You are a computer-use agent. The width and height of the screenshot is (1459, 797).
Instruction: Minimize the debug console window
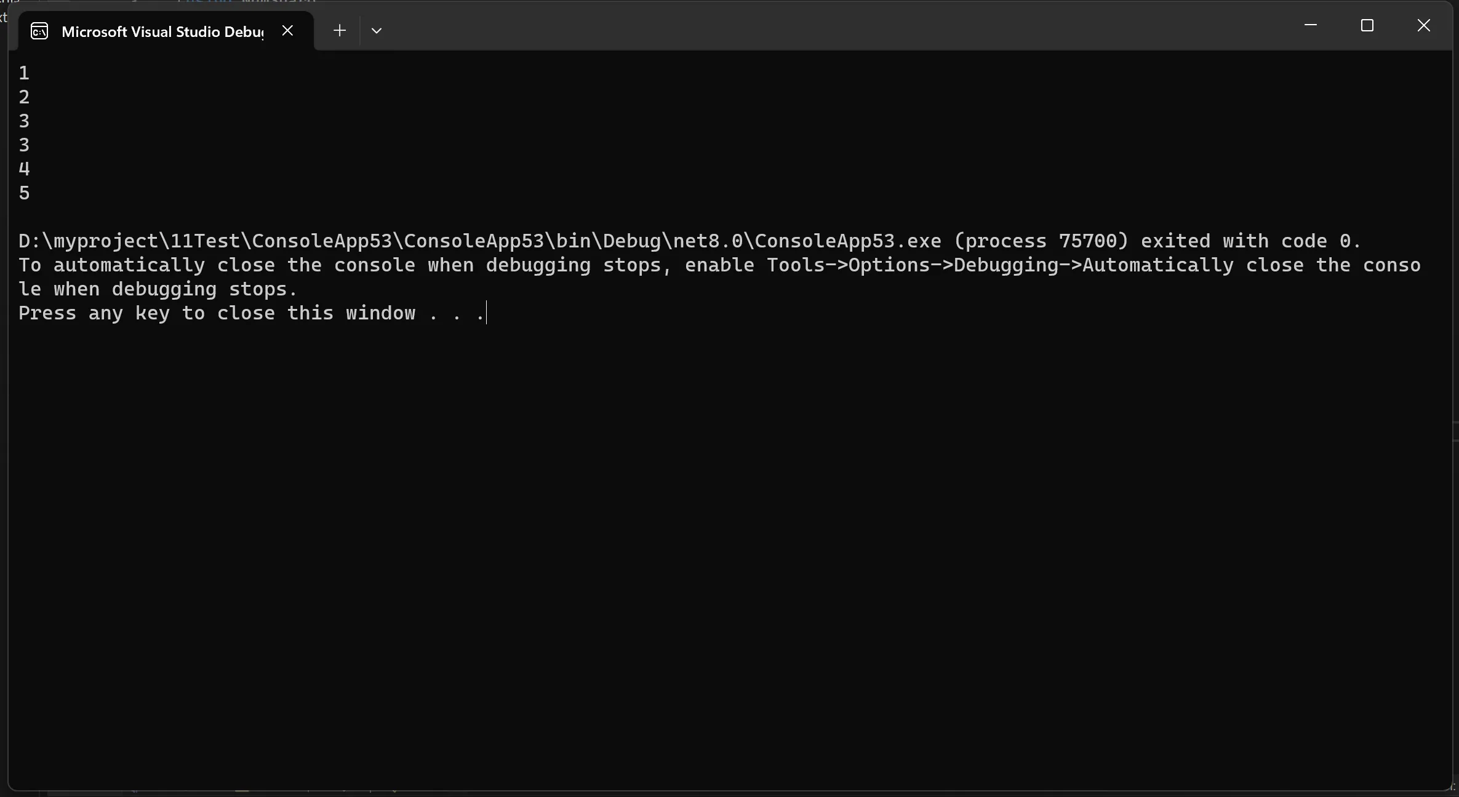coord(1310,25)
